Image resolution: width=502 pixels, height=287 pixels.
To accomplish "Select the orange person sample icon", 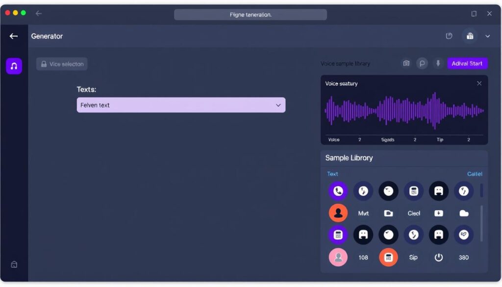I will coord(338,213).
